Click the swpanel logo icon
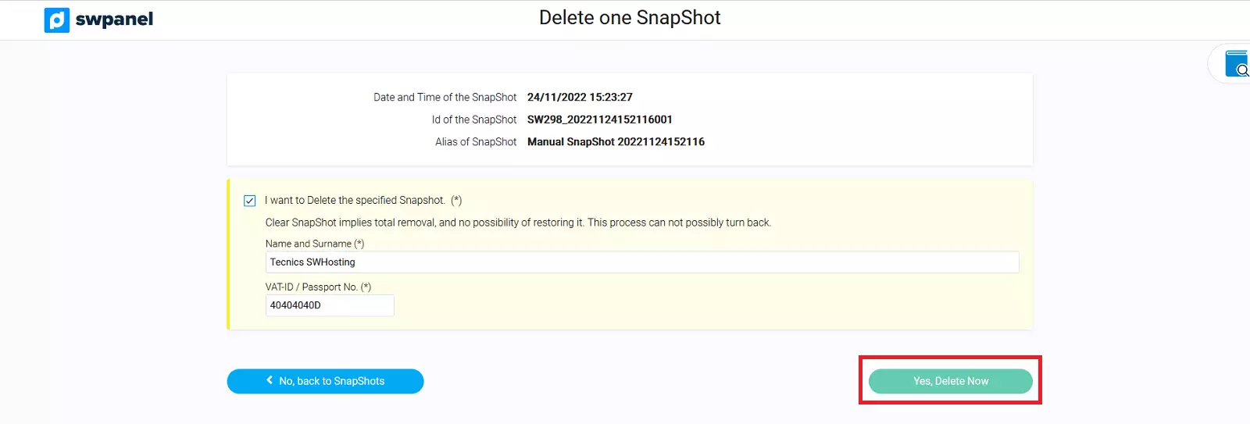 point(57,20)
